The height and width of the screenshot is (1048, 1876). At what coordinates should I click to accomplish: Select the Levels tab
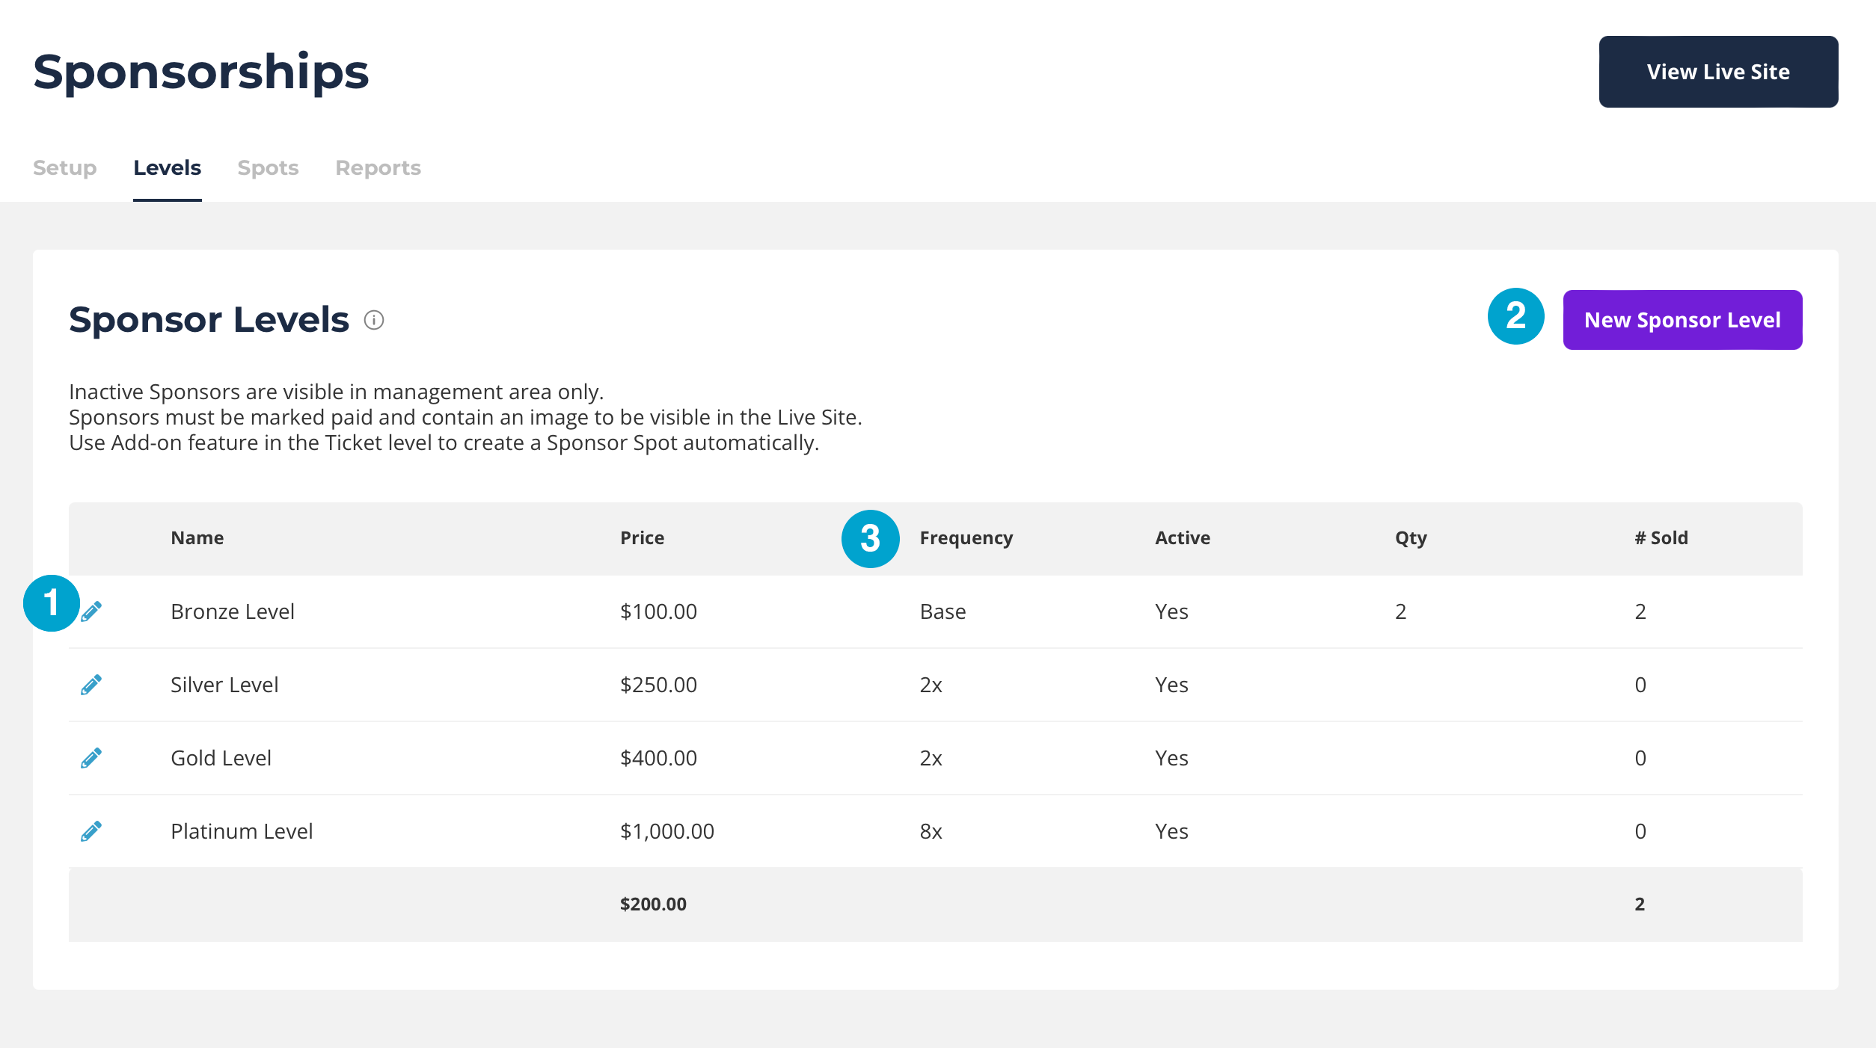pos(167,167)
